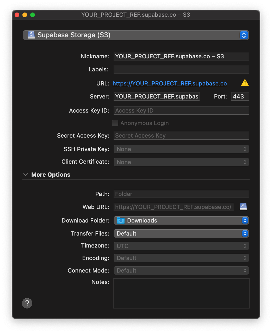The width and height of the screenshot is (272, 333).
Task: Open the Timezone UTC dropdown
Action: [181, 246]
